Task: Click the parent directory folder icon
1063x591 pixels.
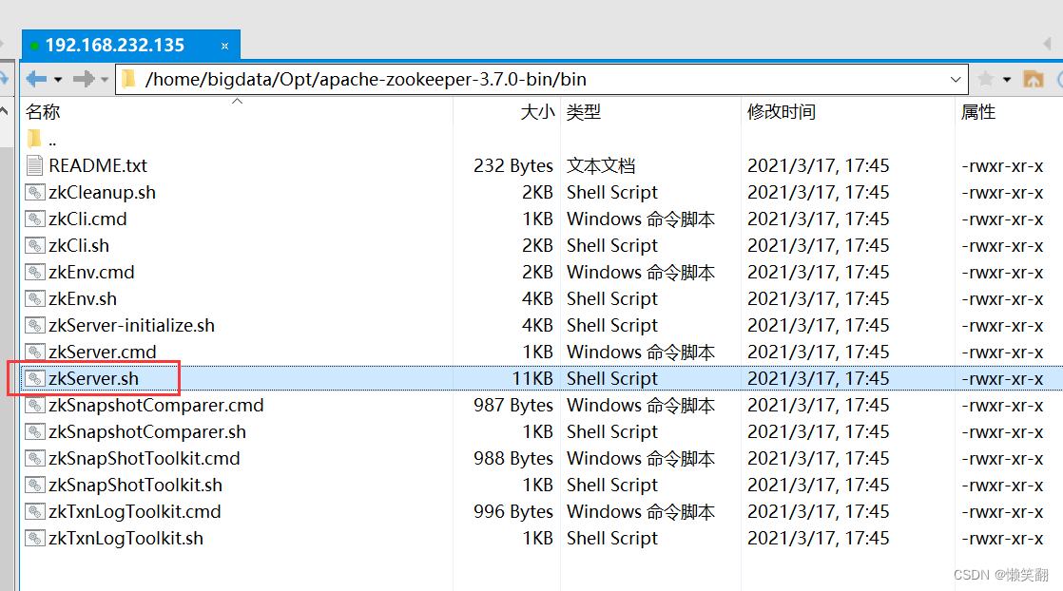Action: click(35, 139)
